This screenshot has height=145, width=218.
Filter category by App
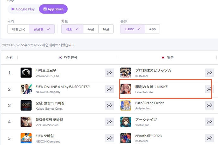(x=152, y=29)
